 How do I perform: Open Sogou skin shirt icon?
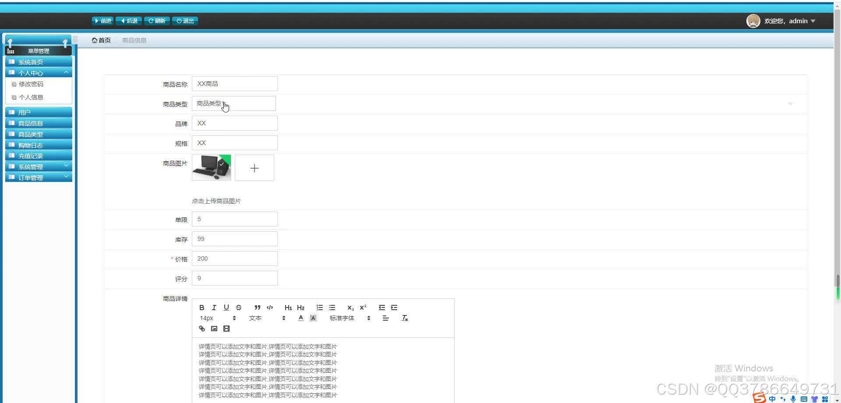(x=814, y=399)
